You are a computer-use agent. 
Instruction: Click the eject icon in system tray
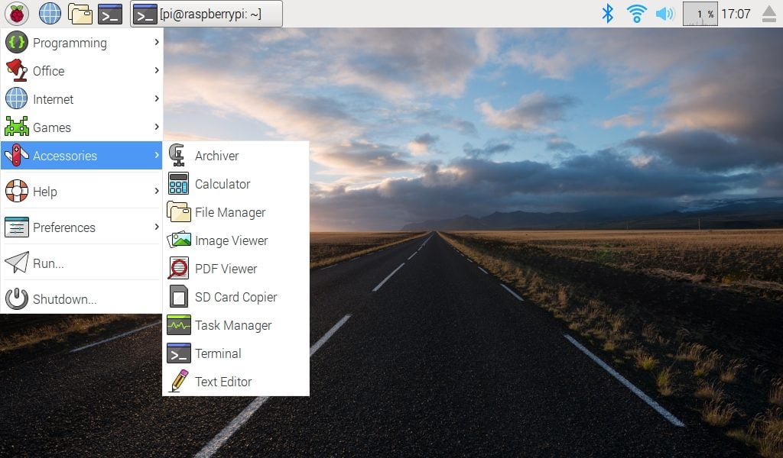point(768,14)
